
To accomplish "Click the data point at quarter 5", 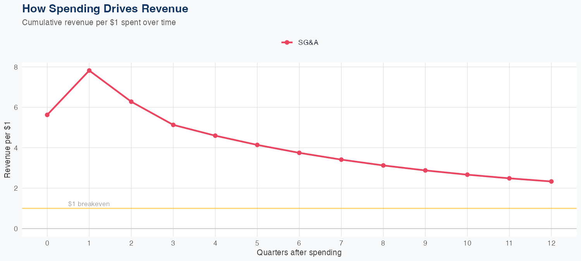I will 257,145.
